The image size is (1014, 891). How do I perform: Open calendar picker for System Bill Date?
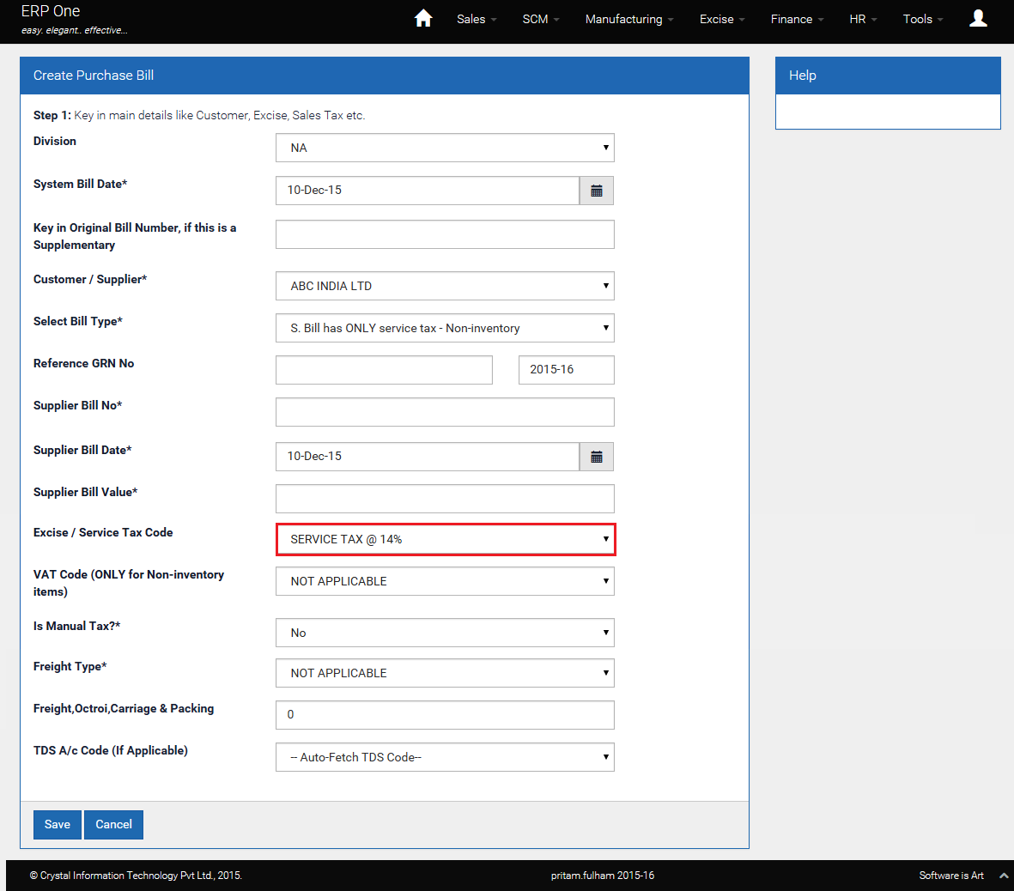(596, 191)
